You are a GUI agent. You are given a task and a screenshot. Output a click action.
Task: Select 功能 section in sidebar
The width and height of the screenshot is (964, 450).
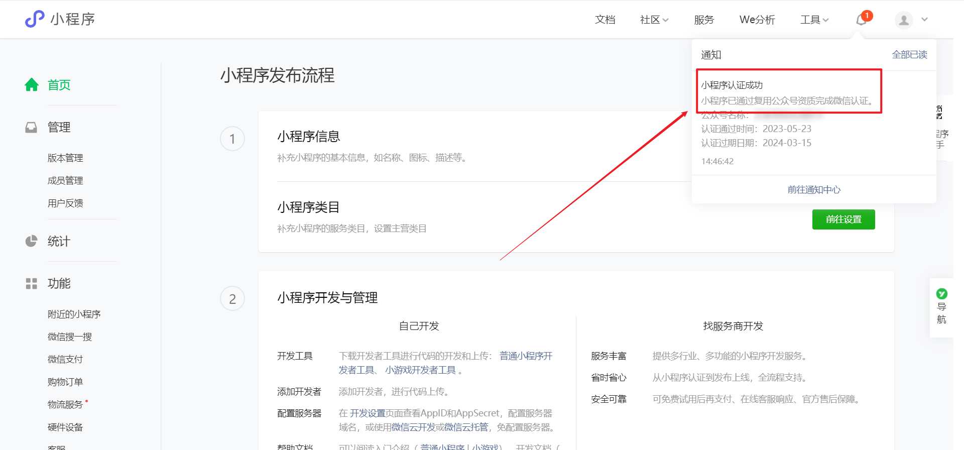tap(59, 283)
